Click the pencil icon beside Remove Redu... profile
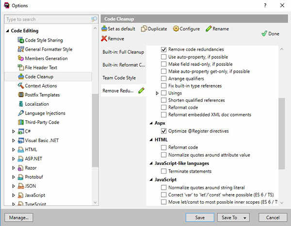 tap(141, 91)
